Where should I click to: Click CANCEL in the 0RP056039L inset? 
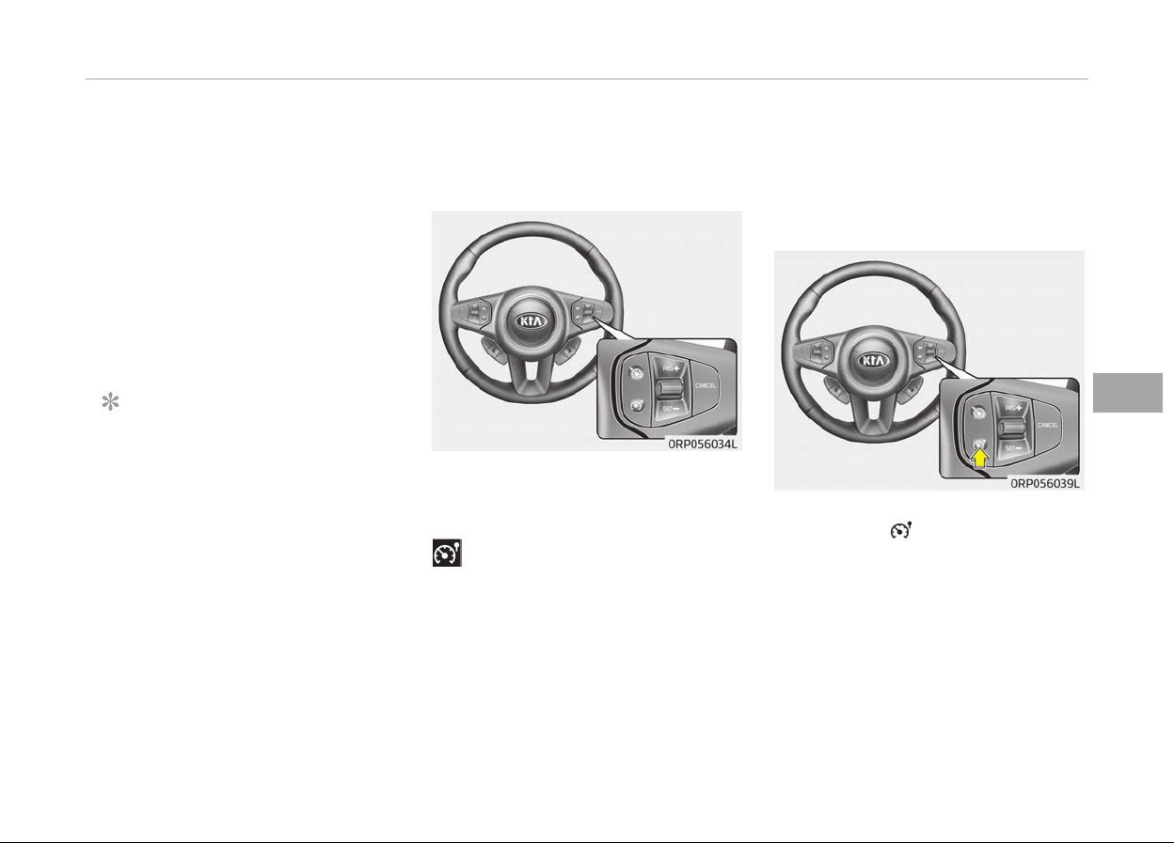1049,426
